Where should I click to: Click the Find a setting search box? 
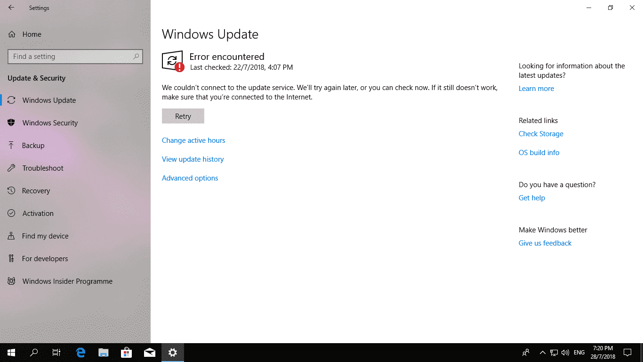[75, 56]
